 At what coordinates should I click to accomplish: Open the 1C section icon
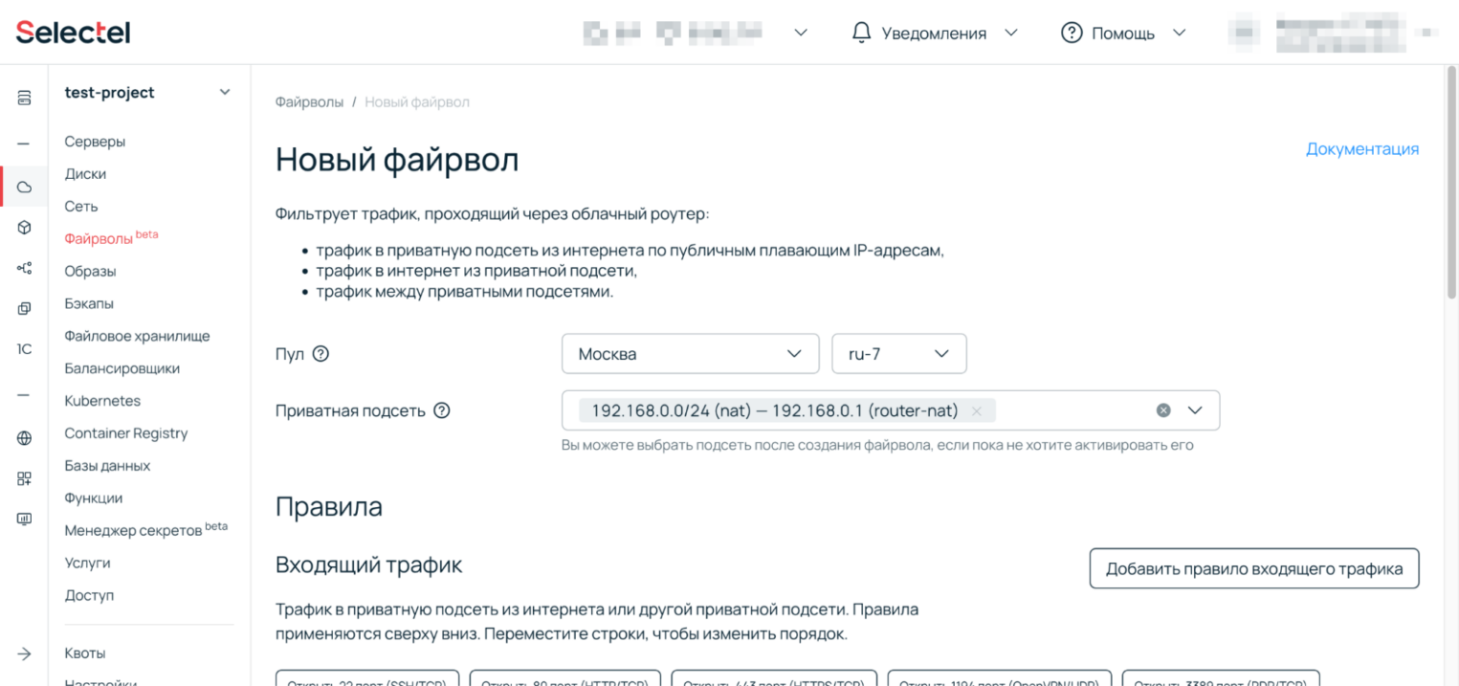tap(24, 348)
